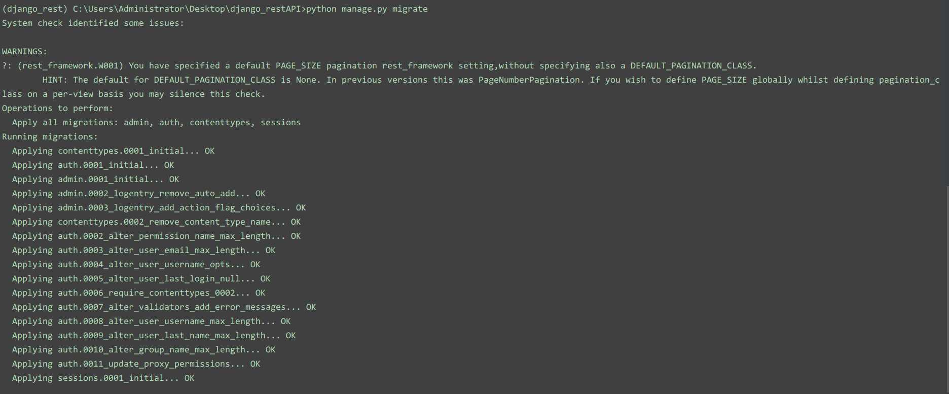Click the admin.0003_logentry_add_action_flag_choices line
Image resolution: width=949 pixels, height=394 pixels.
[x=159, y=208]
